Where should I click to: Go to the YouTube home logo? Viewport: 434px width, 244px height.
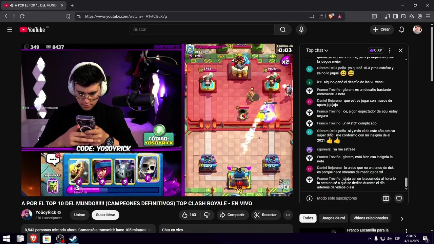click(x=32, y=29)
